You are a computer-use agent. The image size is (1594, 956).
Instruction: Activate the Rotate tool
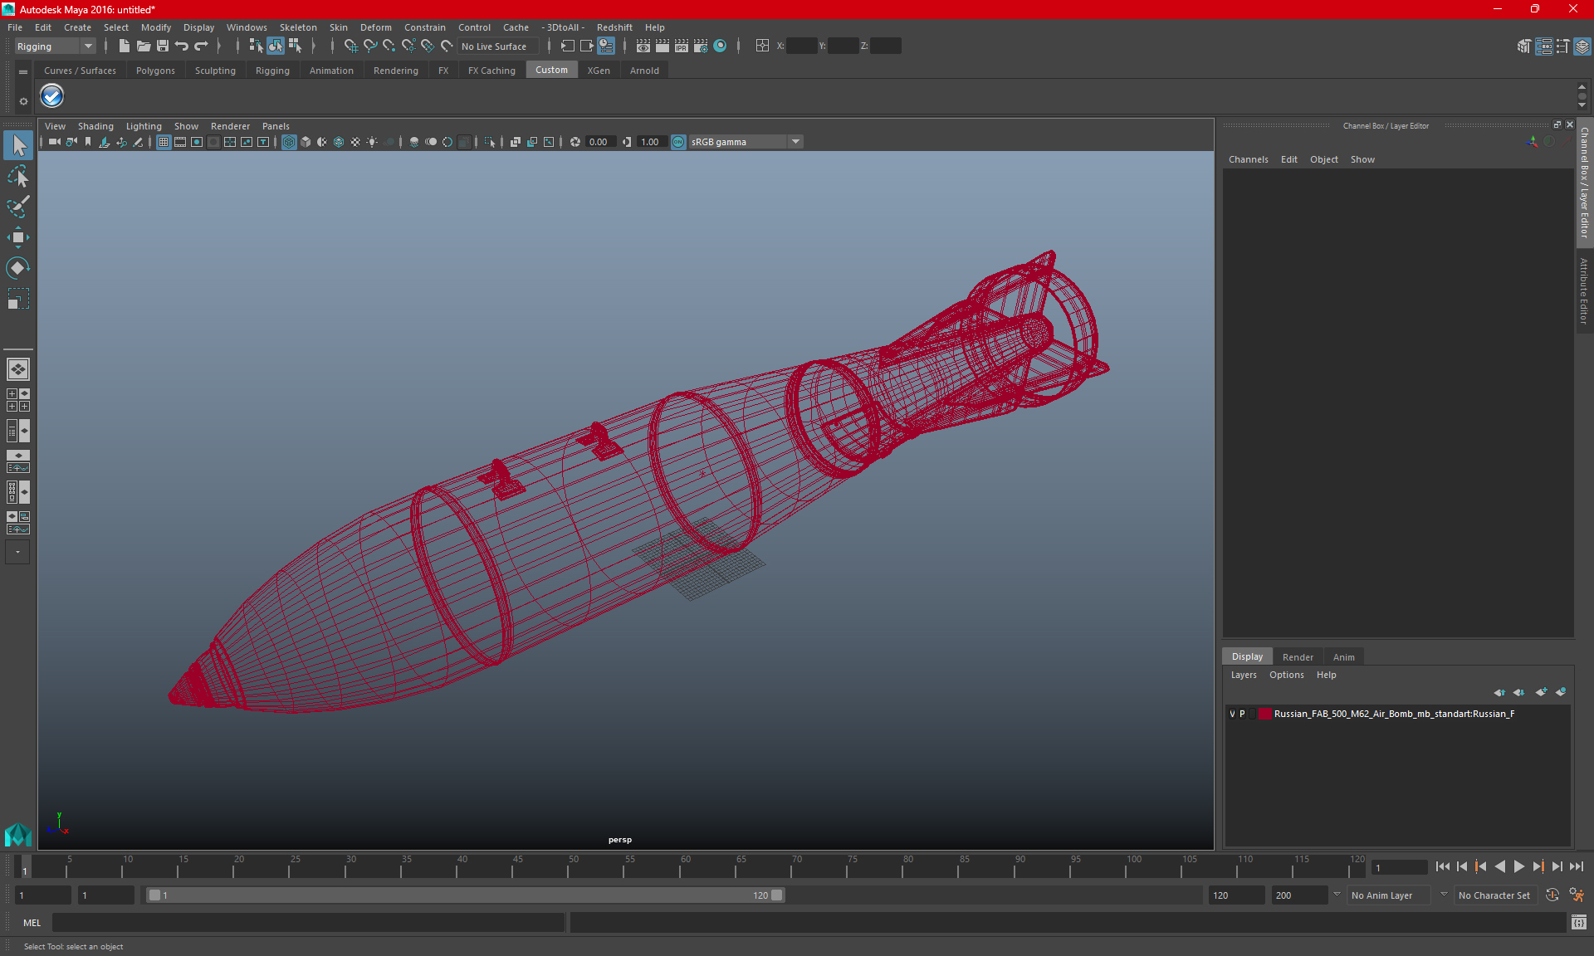pos(18,268)
